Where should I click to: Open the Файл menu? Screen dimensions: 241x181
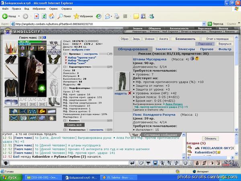coord(5,9)
